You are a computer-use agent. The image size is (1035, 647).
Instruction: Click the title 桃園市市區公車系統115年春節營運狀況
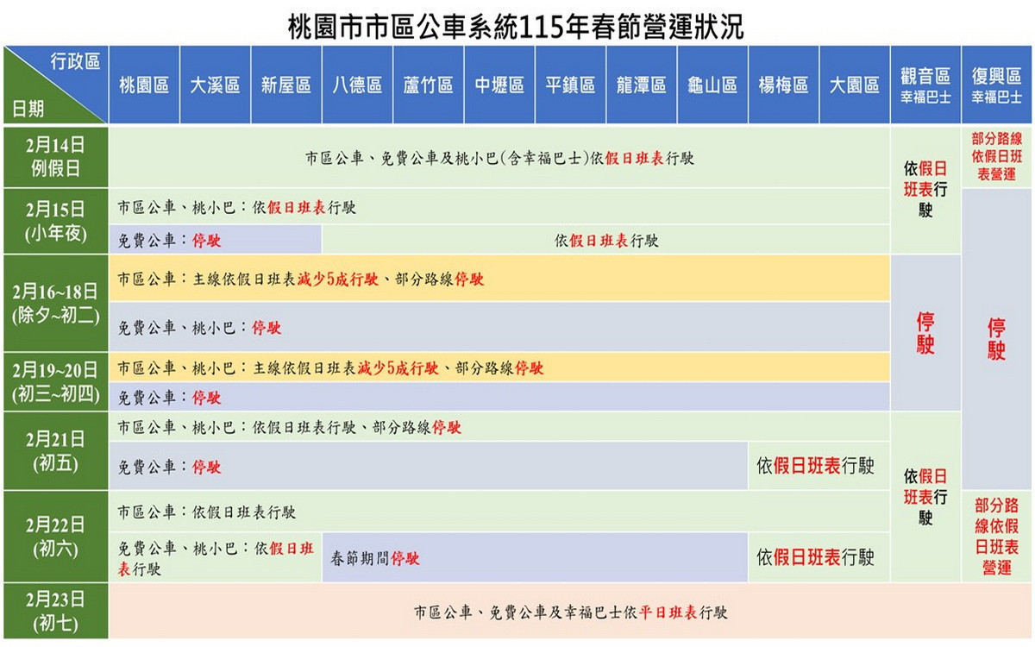tap(517, 23)
